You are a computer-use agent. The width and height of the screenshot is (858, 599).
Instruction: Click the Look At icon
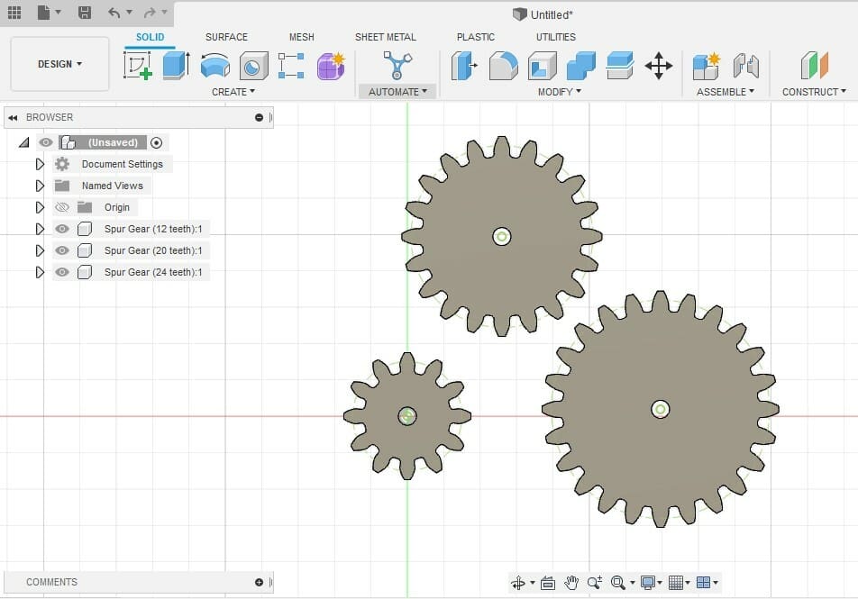pos(548,583)
